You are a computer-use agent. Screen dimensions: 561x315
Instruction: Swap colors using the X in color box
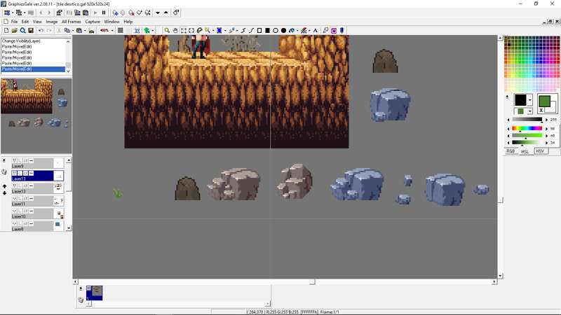pos(541,111)
